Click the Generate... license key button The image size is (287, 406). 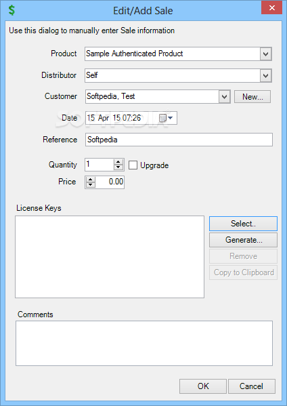point(243,240)
